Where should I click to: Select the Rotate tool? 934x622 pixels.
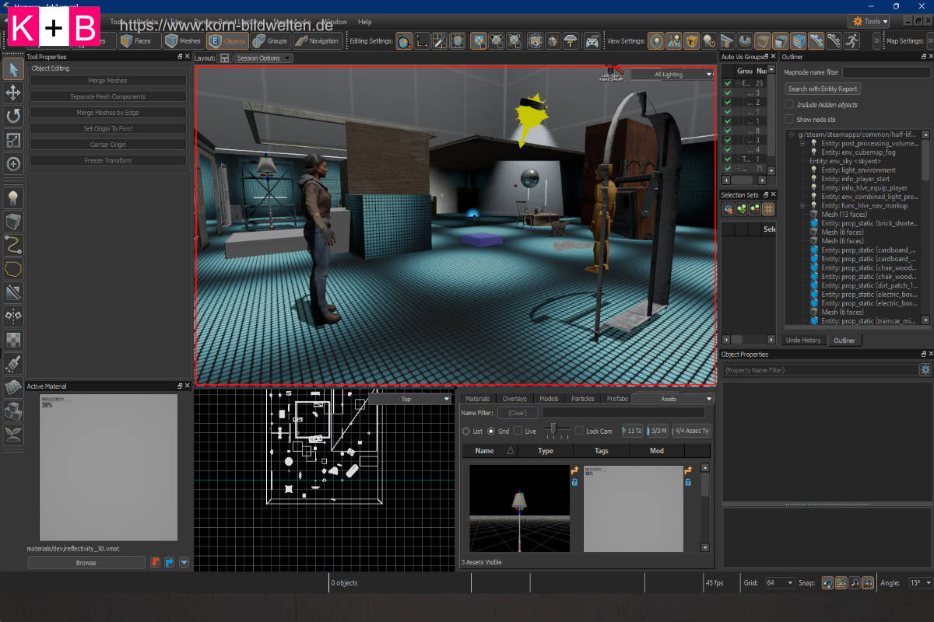click(x=13, y=117)
